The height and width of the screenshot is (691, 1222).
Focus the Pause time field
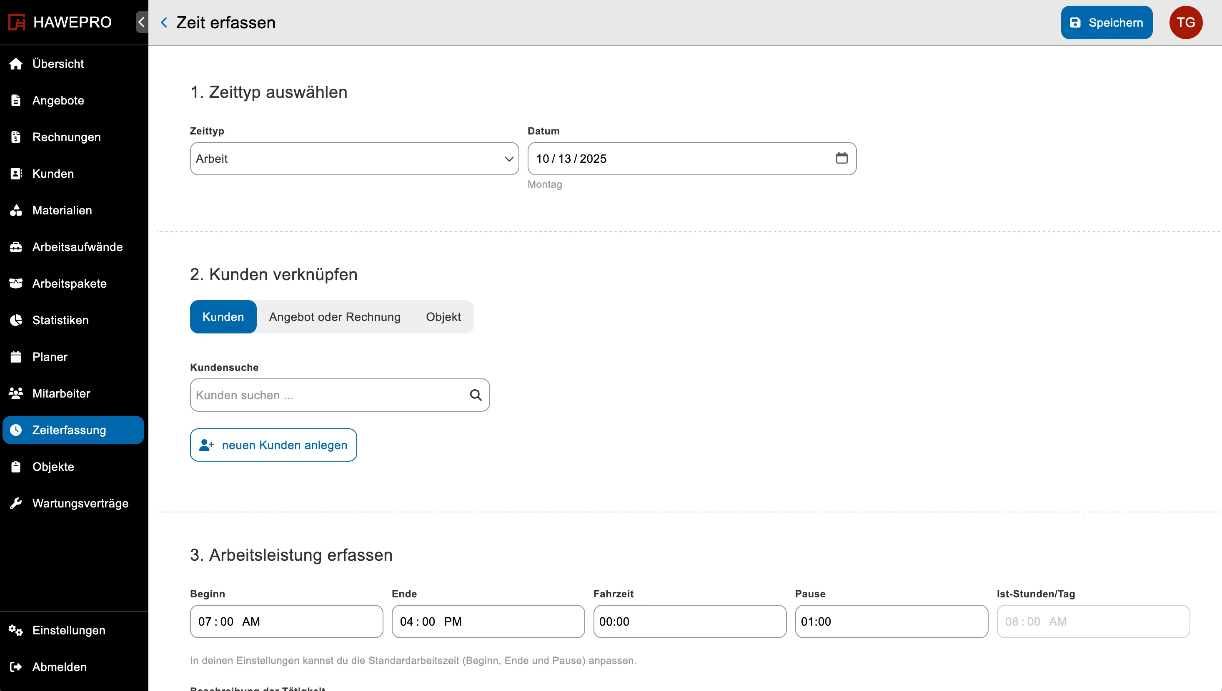pyautogui.click(x=891, y=621)
